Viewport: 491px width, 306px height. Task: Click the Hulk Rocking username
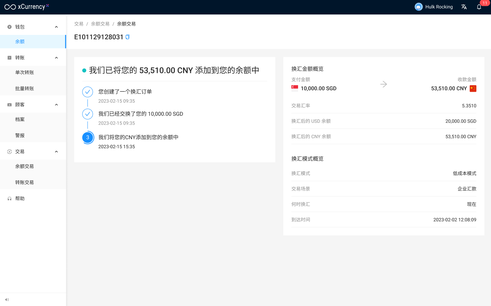point(439,7)
